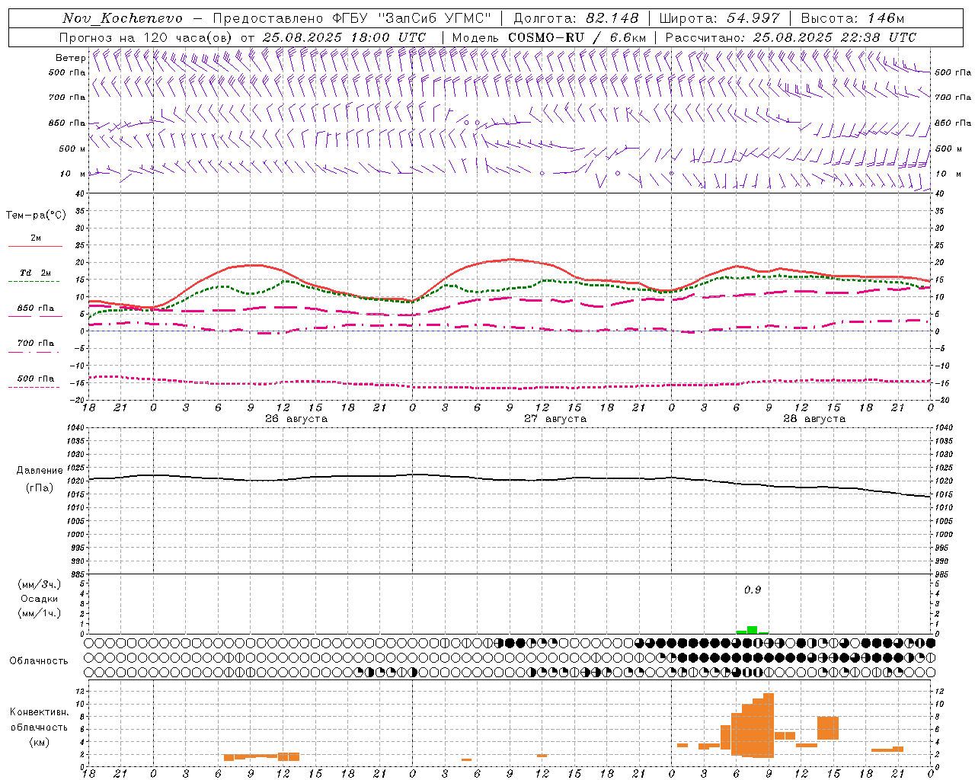Select the (мм/3ч.) precipitation unit label
Screen dimensions: 975x780
39,584
